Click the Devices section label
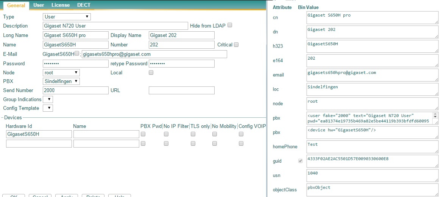441x197 pixels. click(13, 117)
